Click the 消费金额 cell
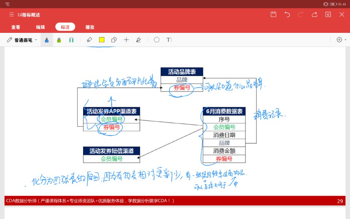The image size is (350, 219). pos(224,151)
